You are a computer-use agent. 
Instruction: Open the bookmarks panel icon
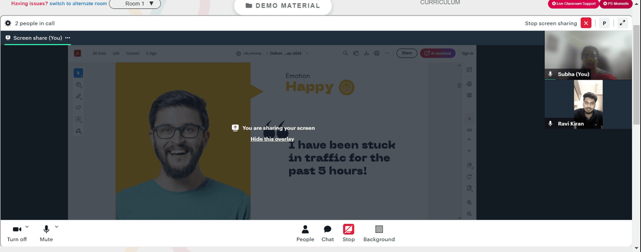(469, 84)
